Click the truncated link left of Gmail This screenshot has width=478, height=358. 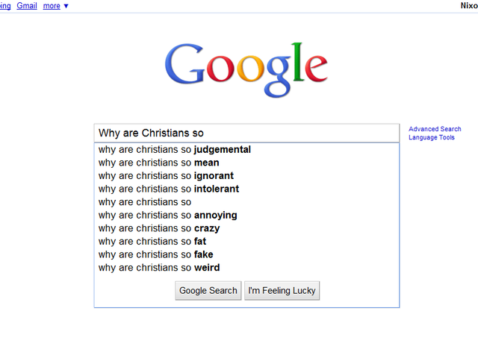click(5, 5)
